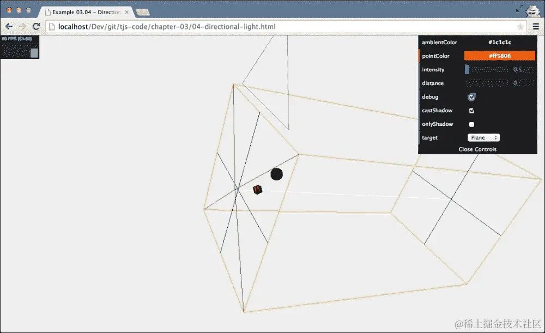
Task: Bookmark the page using the star icon
Action: pos(520,27)
